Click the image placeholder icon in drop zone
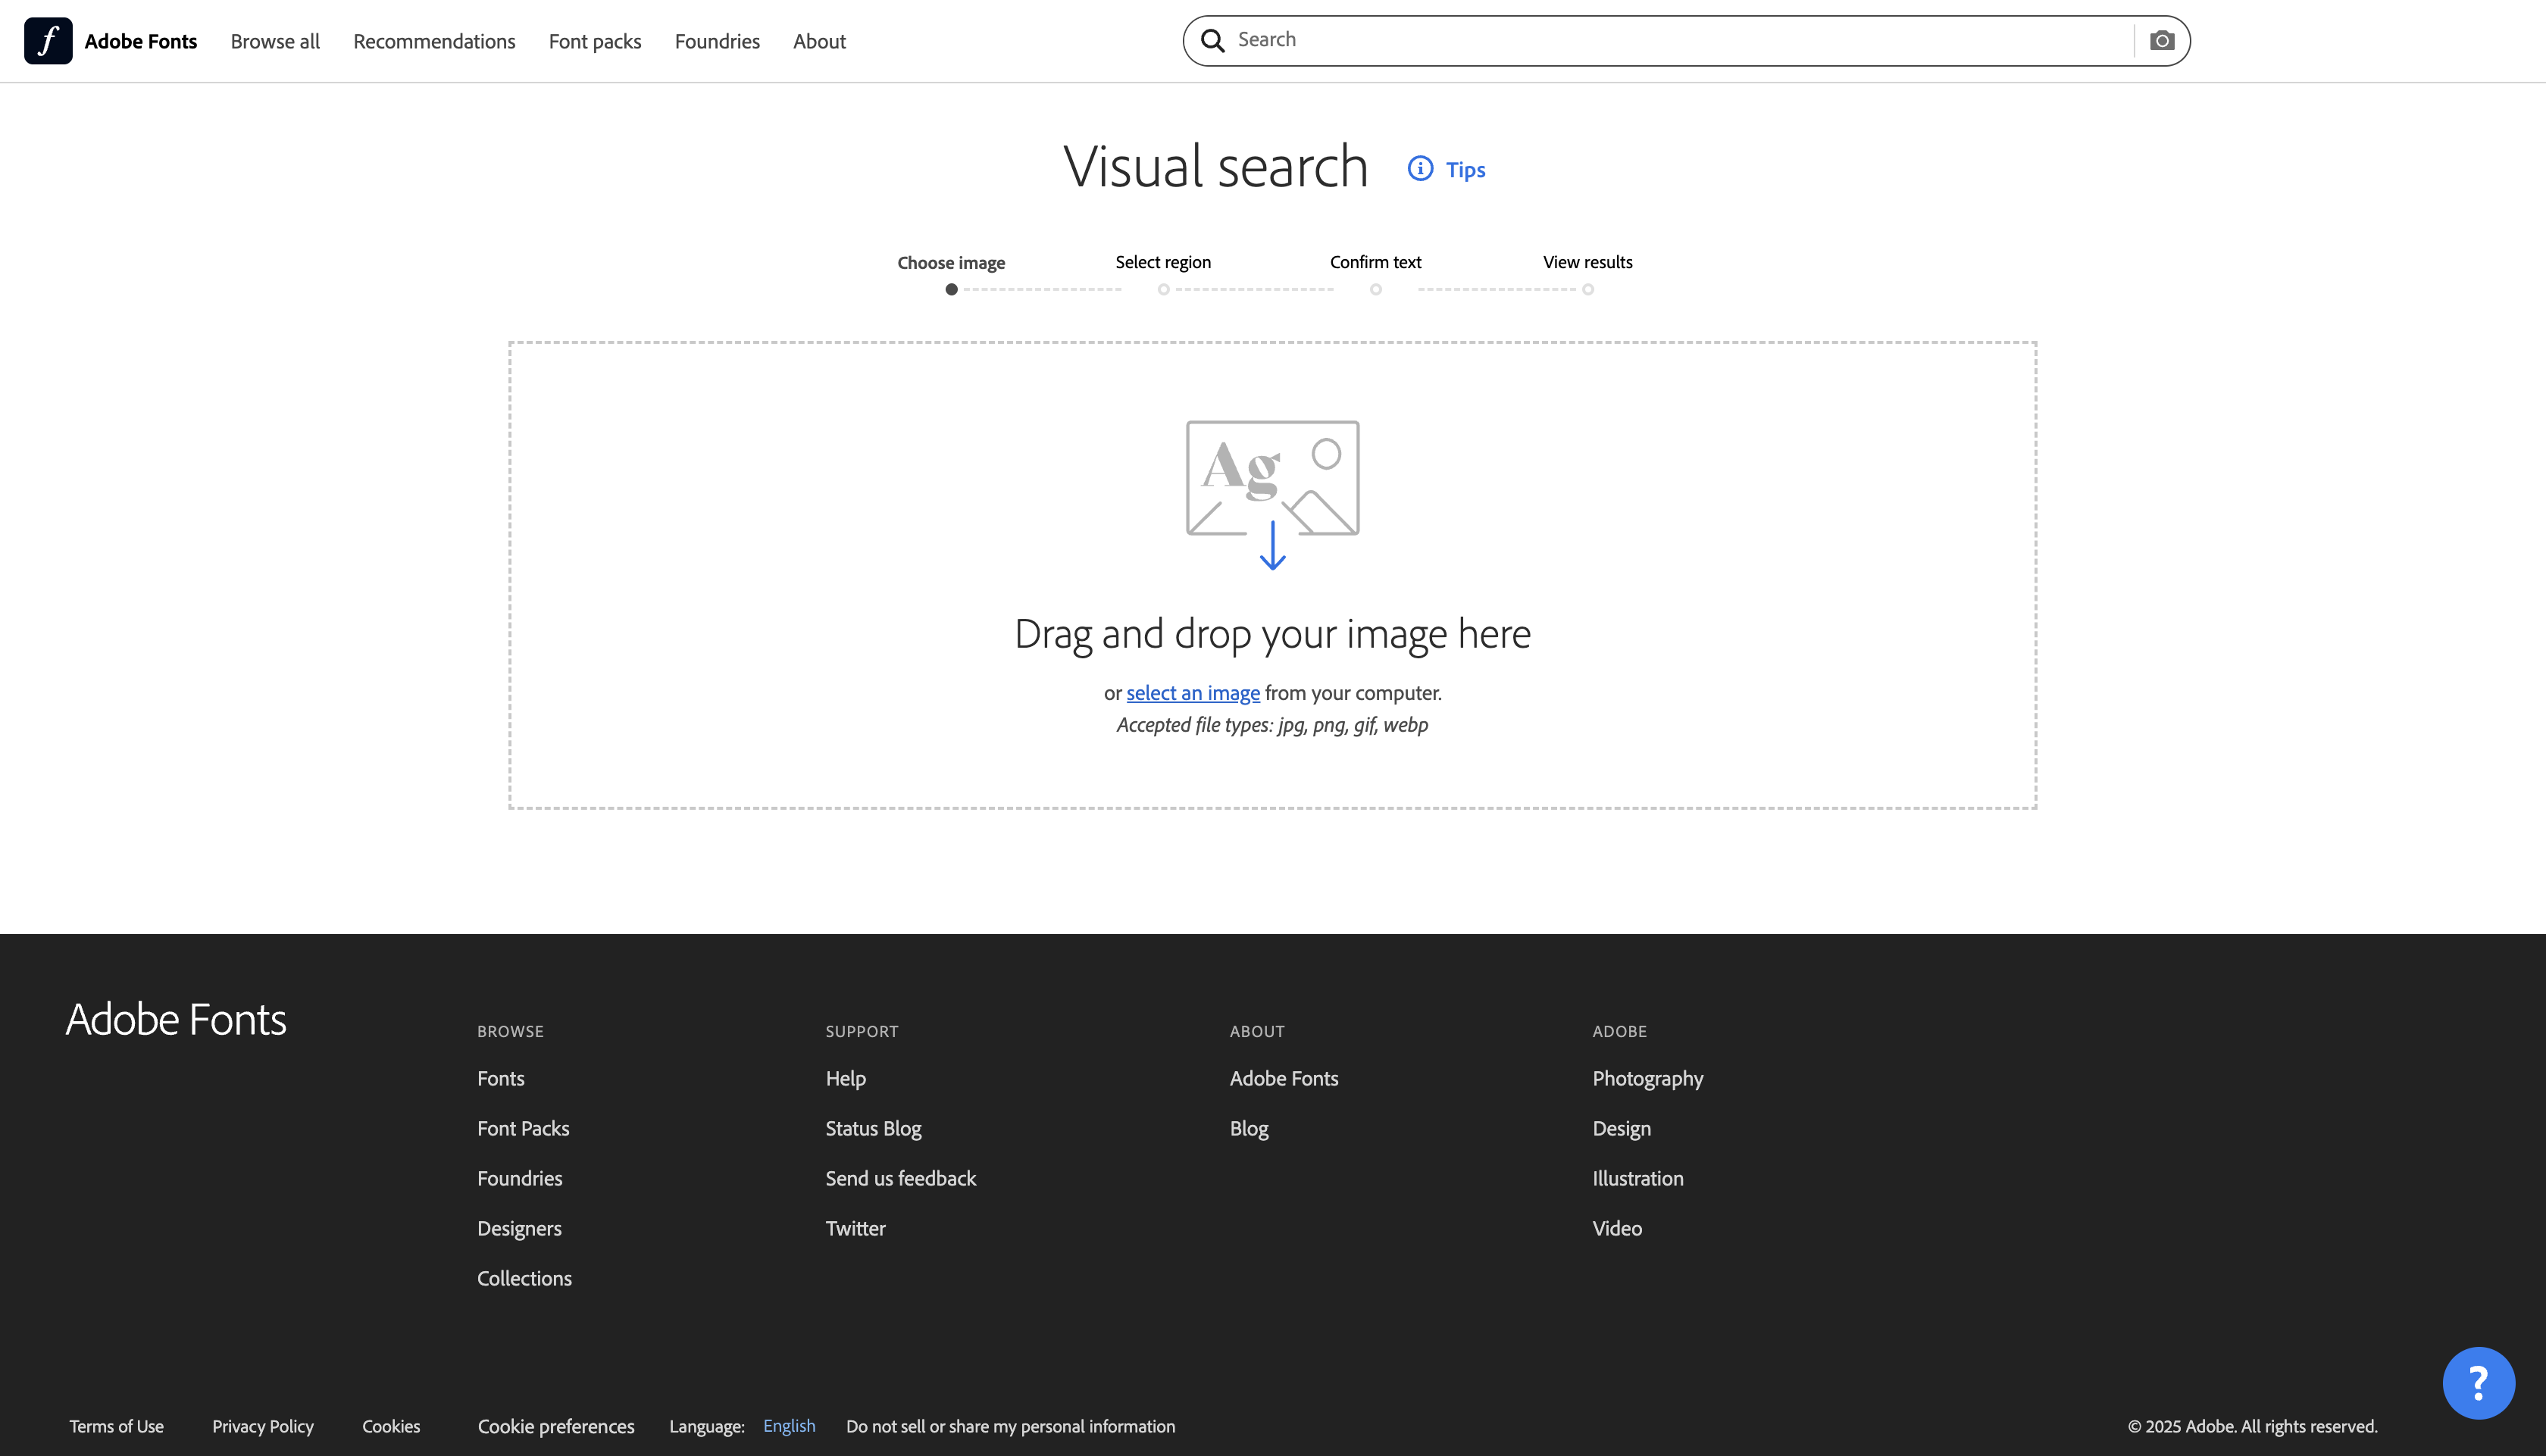This screenshot has height=1456, width=2546. pyautogui.click(x=1272, y=477)
